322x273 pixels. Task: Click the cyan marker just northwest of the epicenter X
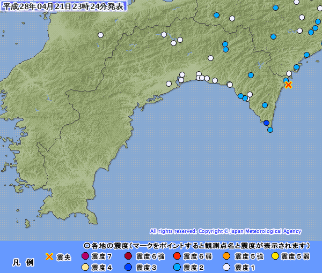point(286,80)
